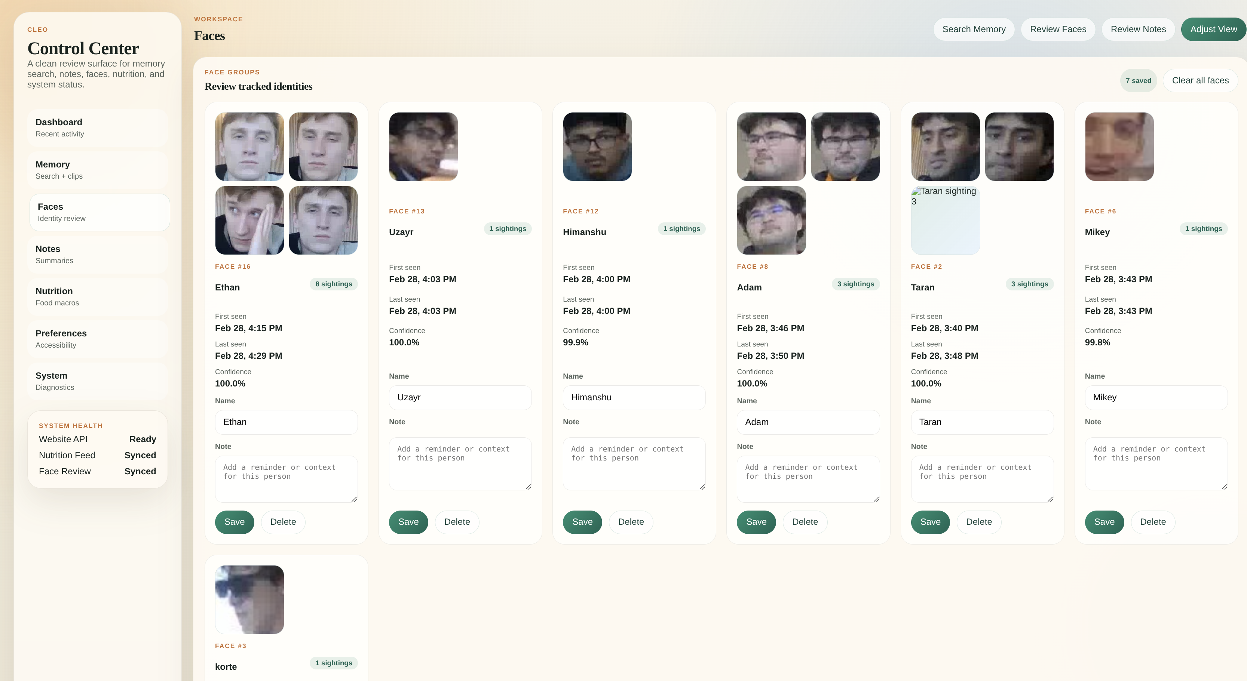Go to Nutrition food macros
Viewport: 1247px width, 681px height.
click(x=98, y=296)
